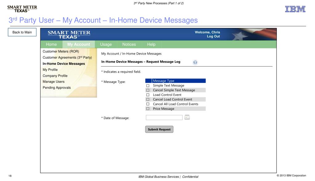The image size is (315, 181).
Task: Click the Back to Main button
Action: (22, 32)
